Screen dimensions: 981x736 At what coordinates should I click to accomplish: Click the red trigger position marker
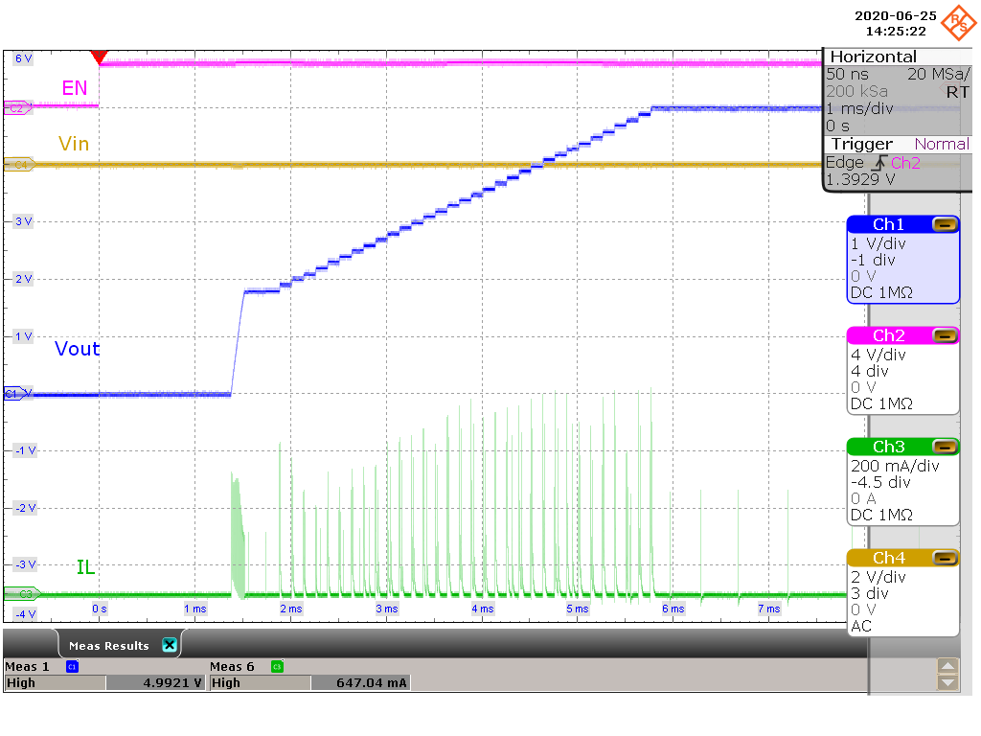pyautogui.click(x=99, y=57)
